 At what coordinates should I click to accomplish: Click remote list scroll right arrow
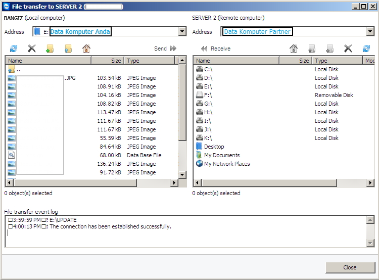[370, 183]
